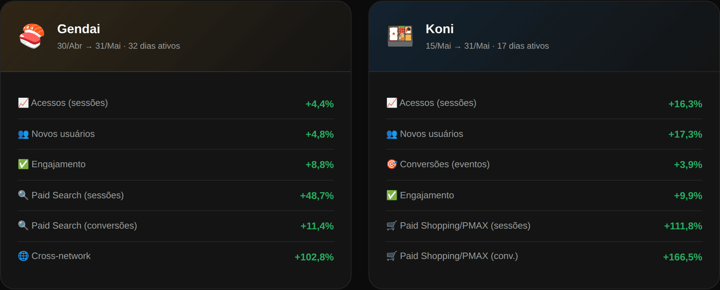Viewport: 720px width, 290px height.
Task: Click the Gendai '32 dias ativos' text
Action: point(154,46)
